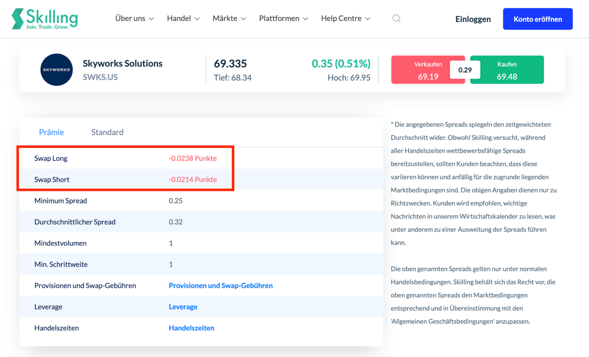Open the Provisionen und Swap-Gebühren link
Image resolution: width=589 pixels, height=357 pixels.
click(x=221, y=285)
